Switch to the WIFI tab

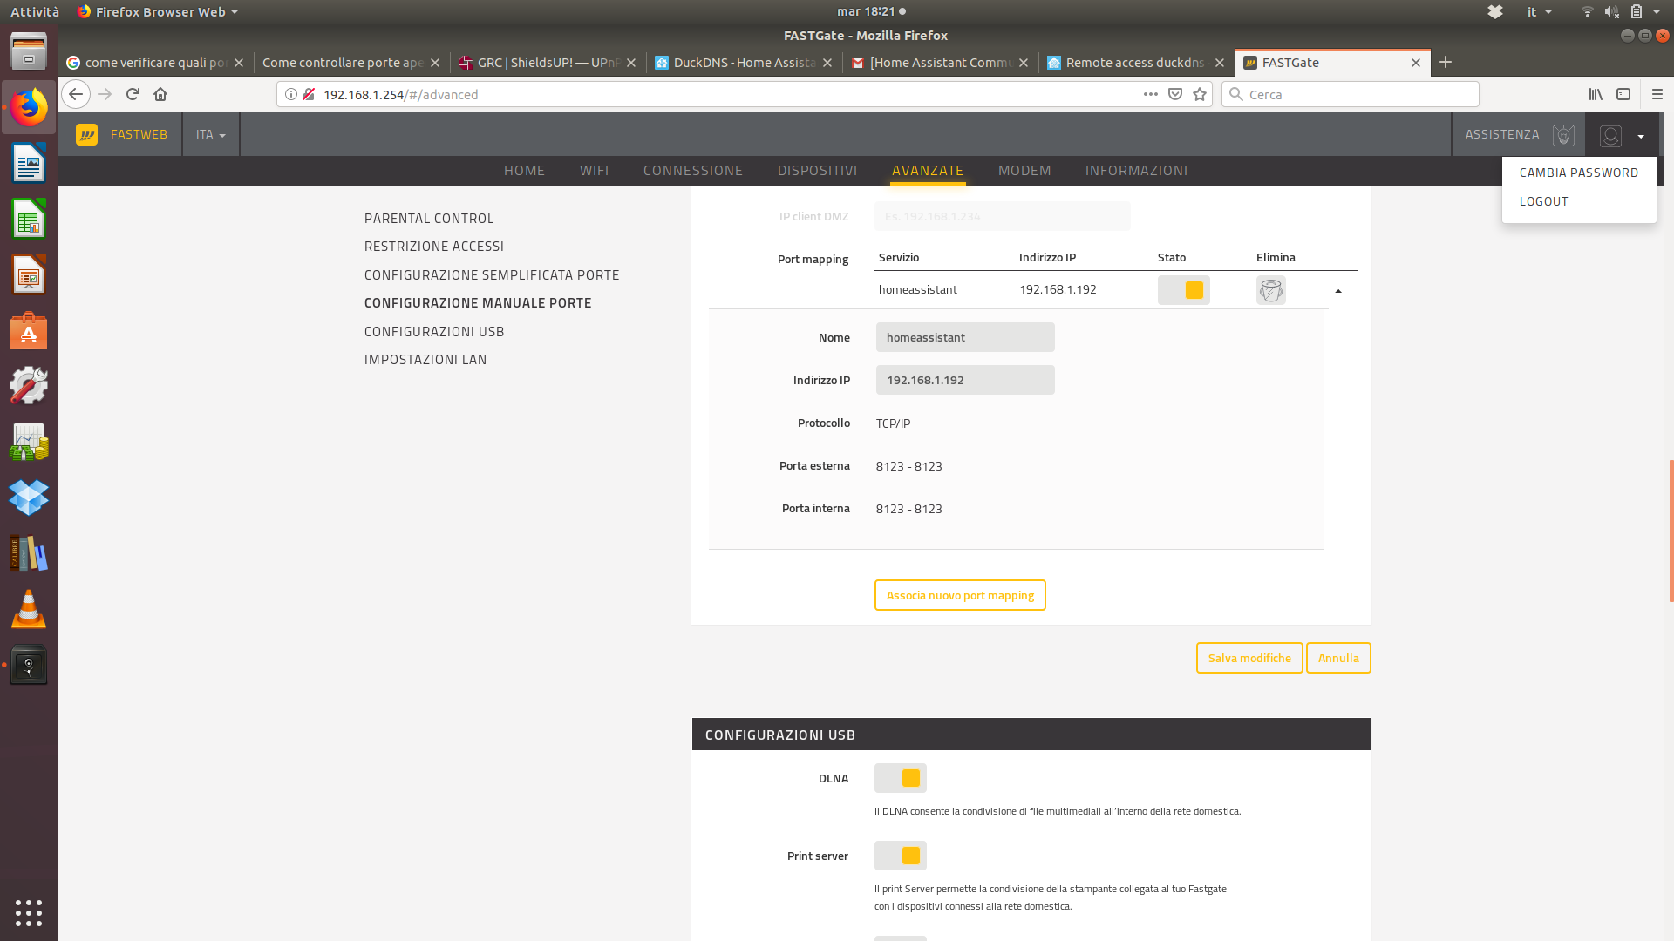[595, 170]
